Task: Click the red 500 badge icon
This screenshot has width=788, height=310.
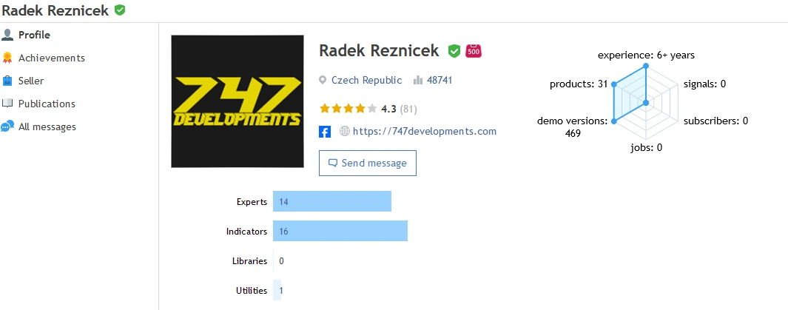Action: (474, 51)
